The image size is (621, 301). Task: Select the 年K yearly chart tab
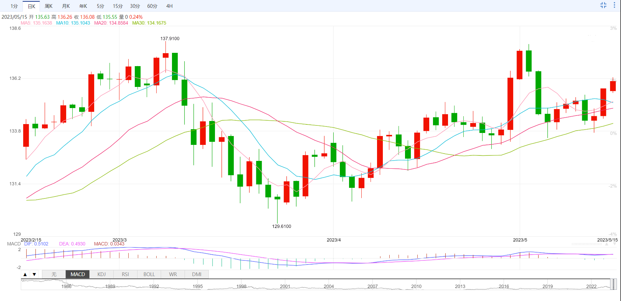point(83,6)
